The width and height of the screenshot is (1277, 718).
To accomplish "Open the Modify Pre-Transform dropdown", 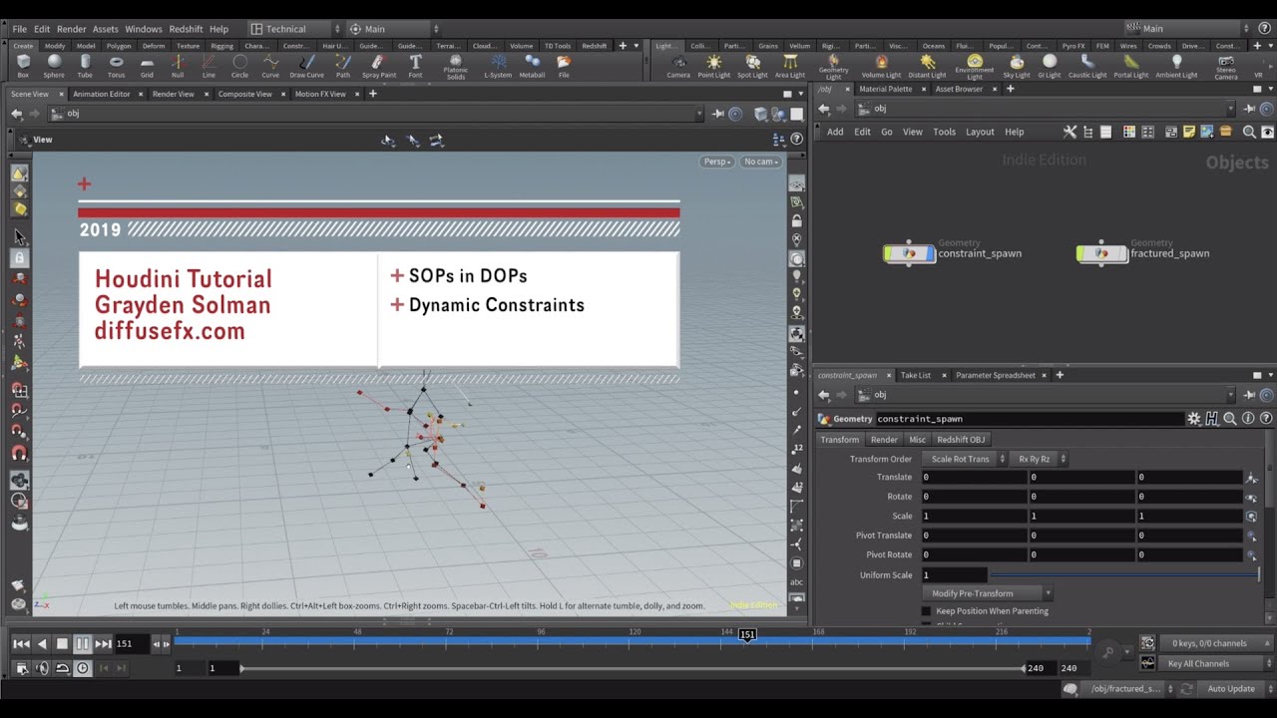I will (x=987, y=593).
